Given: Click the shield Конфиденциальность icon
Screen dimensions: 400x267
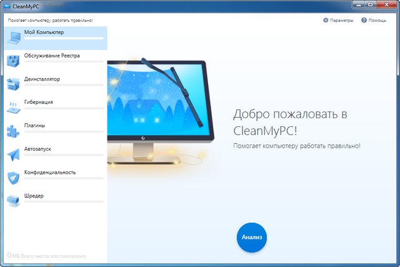Looking at the screenshot, I should (x=13, y=178).
